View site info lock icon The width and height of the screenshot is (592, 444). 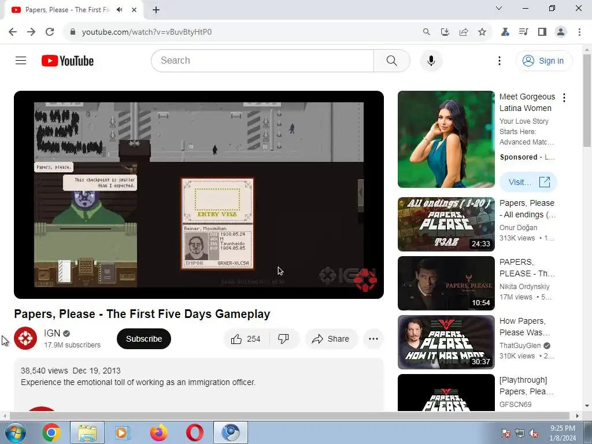coord(73,32)
